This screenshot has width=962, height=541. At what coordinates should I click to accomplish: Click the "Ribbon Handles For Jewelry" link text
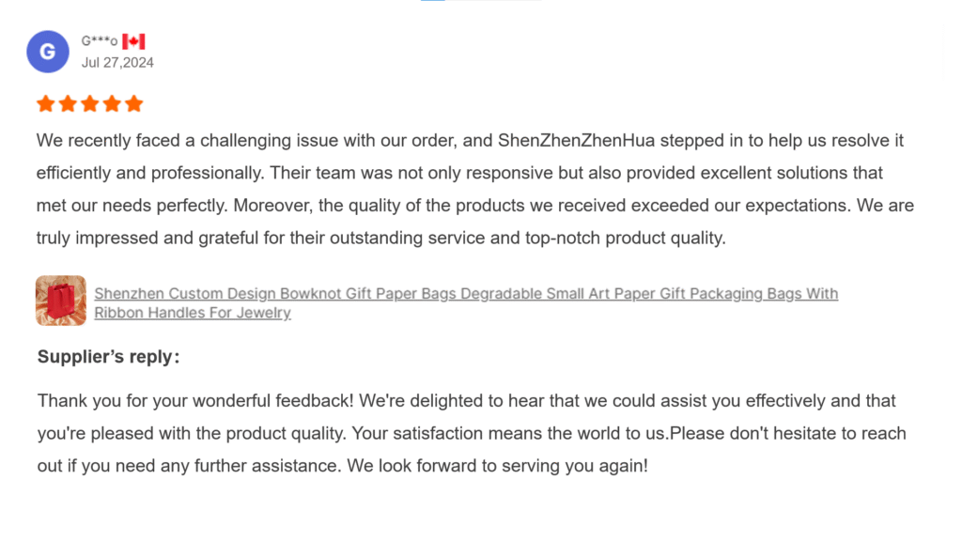[x=193, y=313]
